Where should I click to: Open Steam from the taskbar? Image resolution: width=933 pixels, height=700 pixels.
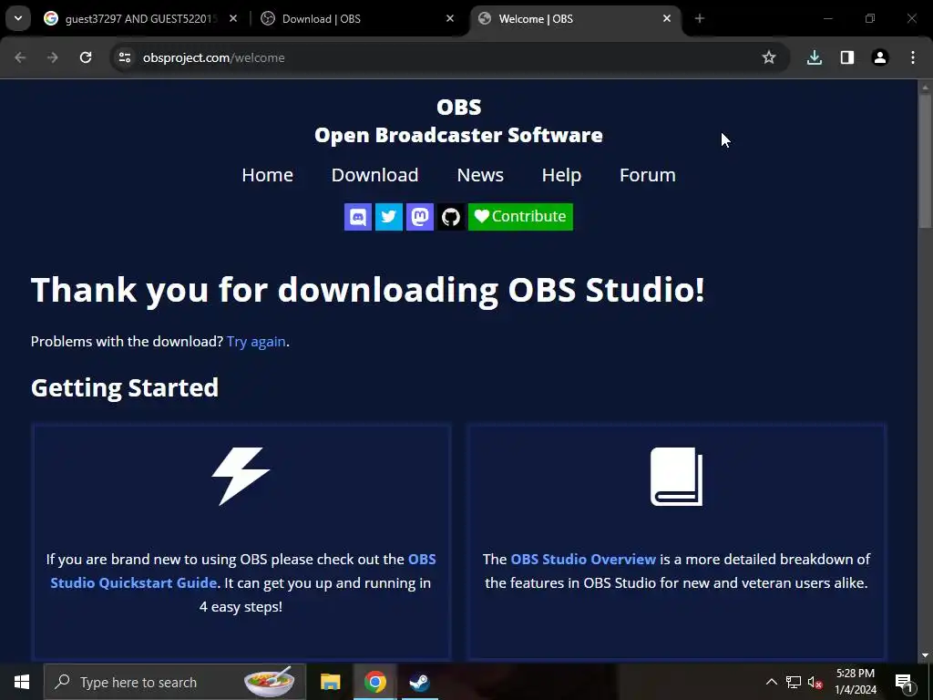coord(419,682)
